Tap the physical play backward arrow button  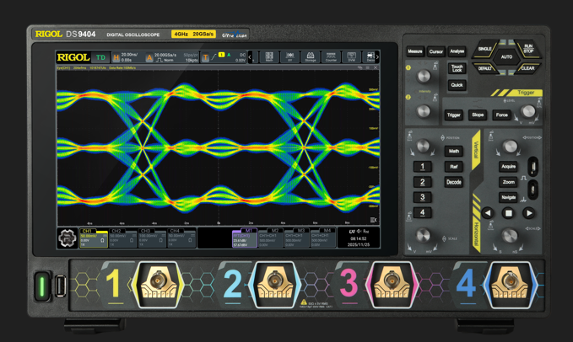(x=488, y=213)
